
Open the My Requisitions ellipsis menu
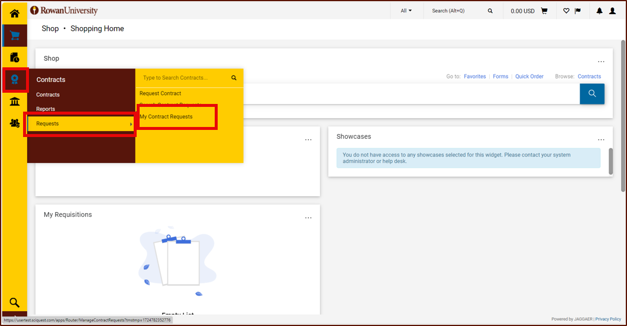click(x=308, y=218)
